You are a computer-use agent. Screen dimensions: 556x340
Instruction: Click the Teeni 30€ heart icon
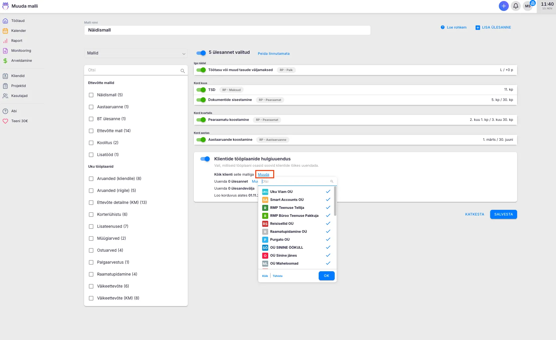(5, 121)
